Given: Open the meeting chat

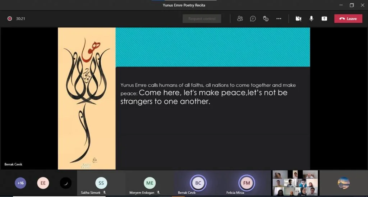Looking at the screenshot, I should click(x=253, y=19).
